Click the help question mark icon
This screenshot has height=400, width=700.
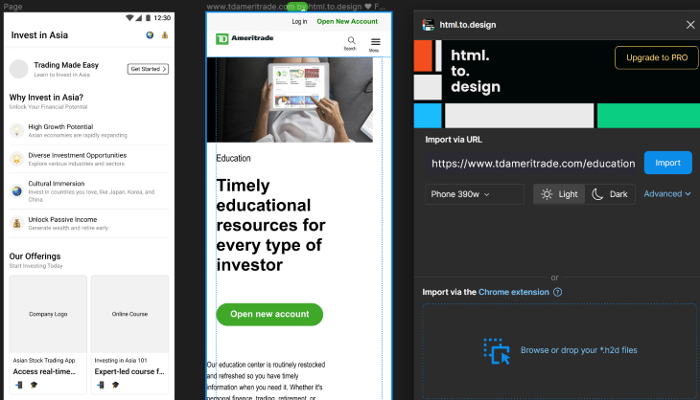(x=557, y=292)
